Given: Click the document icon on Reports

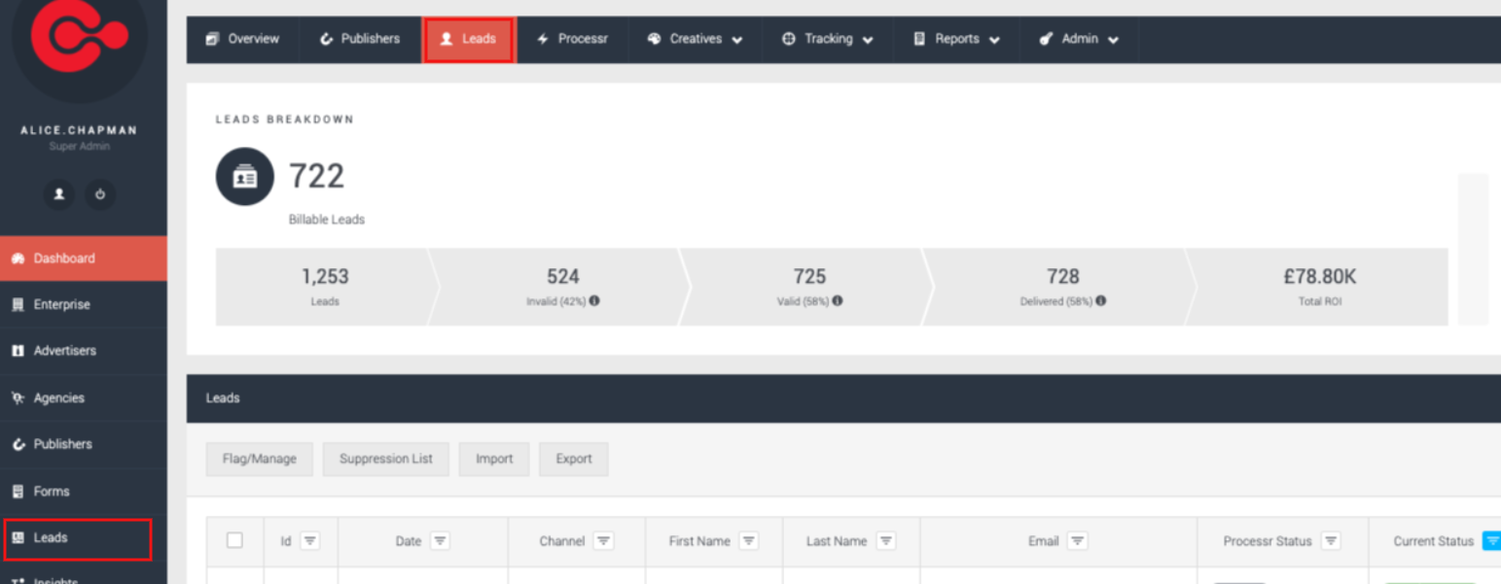Looking at the screenshot, I should tap(919, 39).
